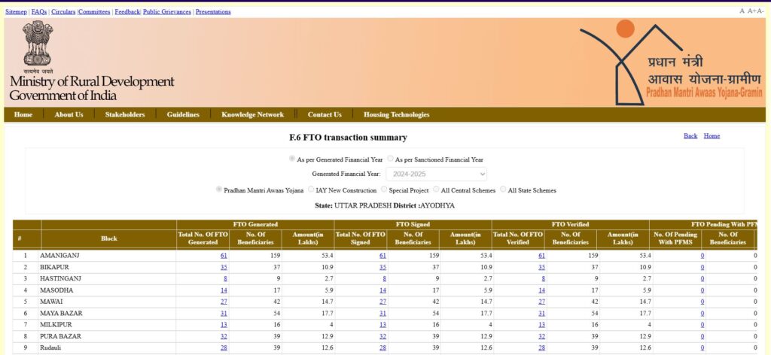
Task: Open the Circulars link
Action: 63,12
